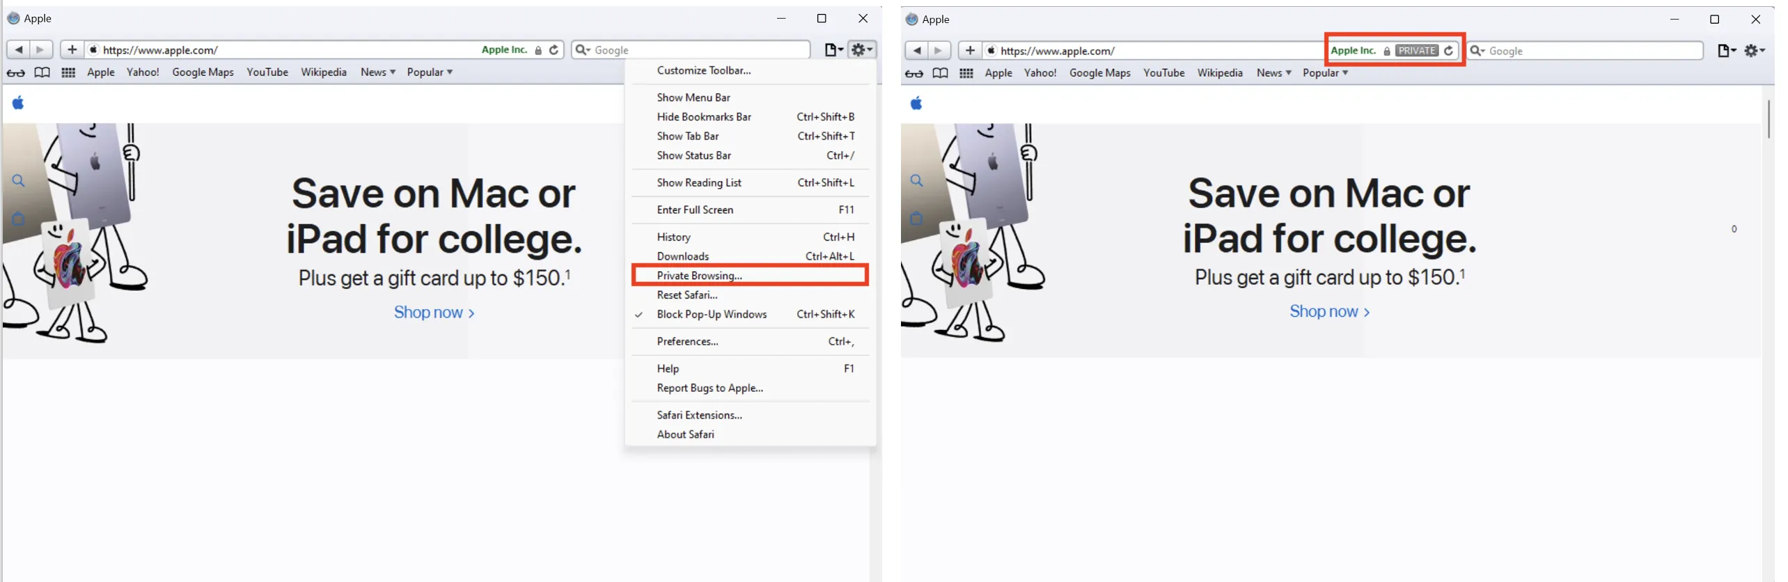Screen dimensions: 1788x582
Task: Open the Wikipedia bookmark in private window
Action: click(1219, 73)
